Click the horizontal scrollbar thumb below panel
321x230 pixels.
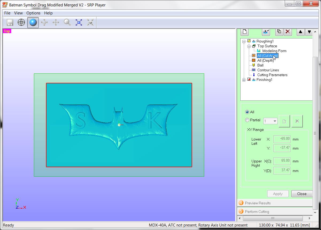click(273, 218)
